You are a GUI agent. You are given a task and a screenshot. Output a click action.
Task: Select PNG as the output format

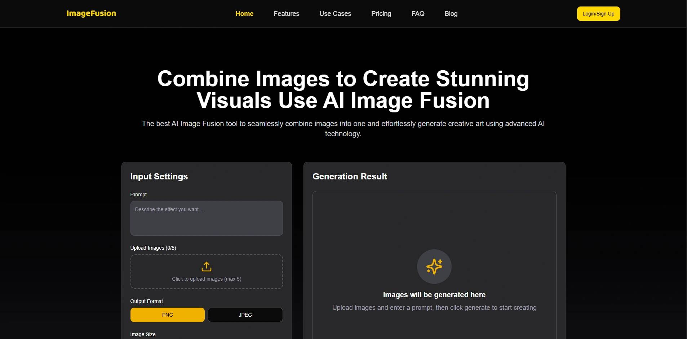tap(167, 315)
